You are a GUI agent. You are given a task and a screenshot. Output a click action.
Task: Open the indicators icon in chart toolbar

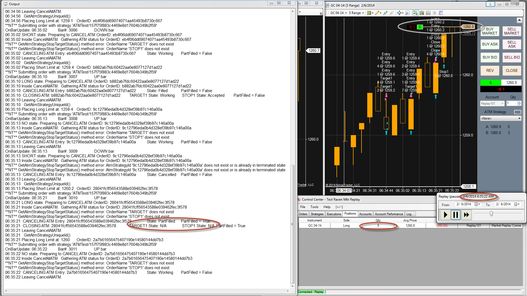point(422,13)
